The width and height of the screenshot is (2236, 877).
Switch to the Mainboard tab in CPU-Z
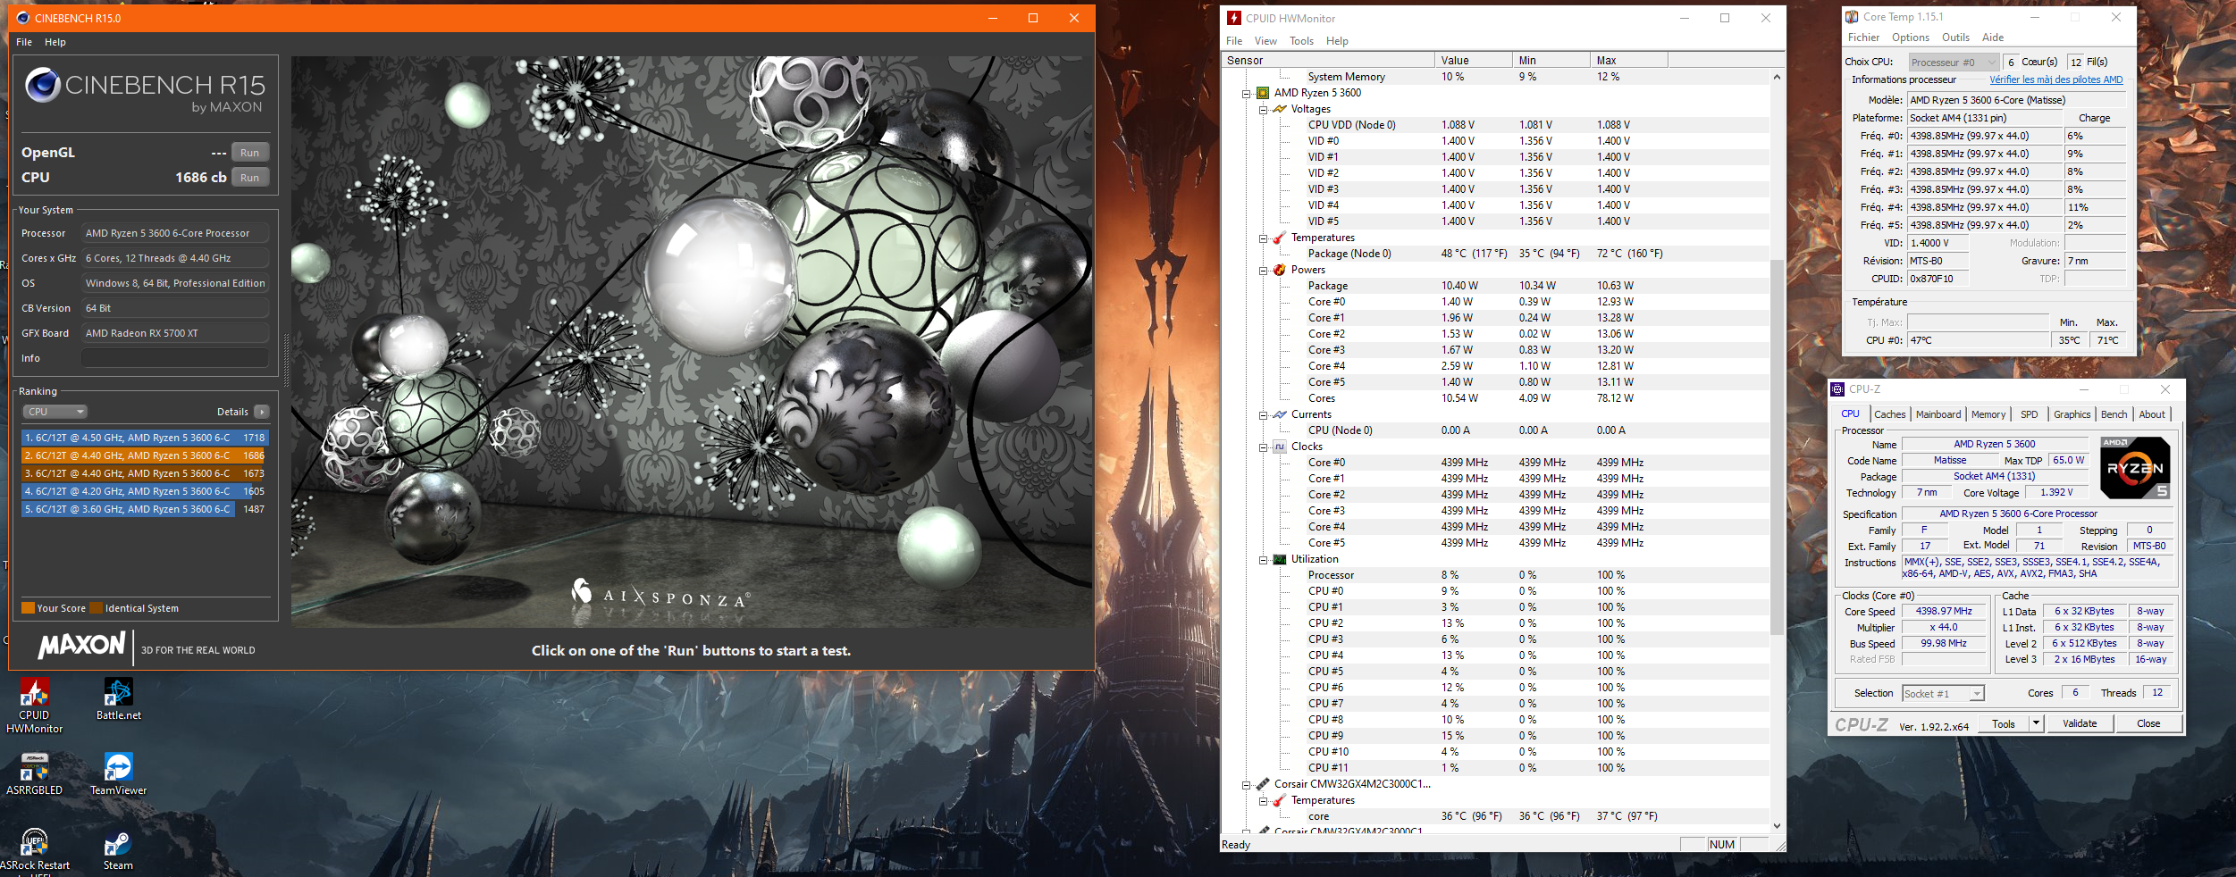click(1938, 414)
